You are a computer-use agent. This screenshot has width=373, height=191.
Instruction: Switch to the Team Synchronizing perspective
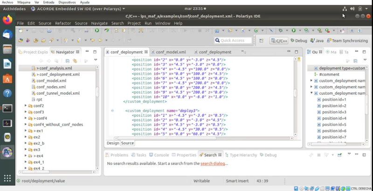(x=347, y=41)
